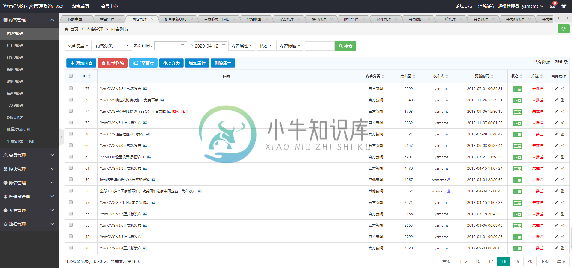Click edit pencil icon for row ID 77
The image size is (572, 268).
click(556, 89)
